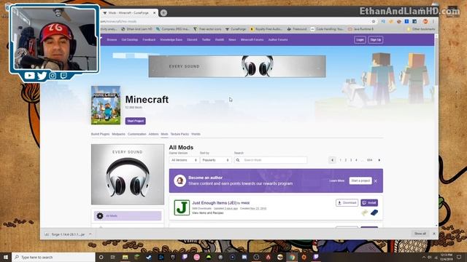Viewport: 467px width, 262px height.
Task: Open the Sort by Popularity dropdown
Action: click(216, 160)
